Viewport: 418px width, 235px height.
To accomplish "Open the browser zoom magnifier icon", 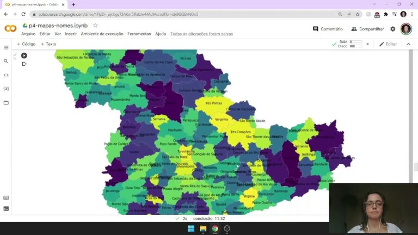I will point(340,14).
